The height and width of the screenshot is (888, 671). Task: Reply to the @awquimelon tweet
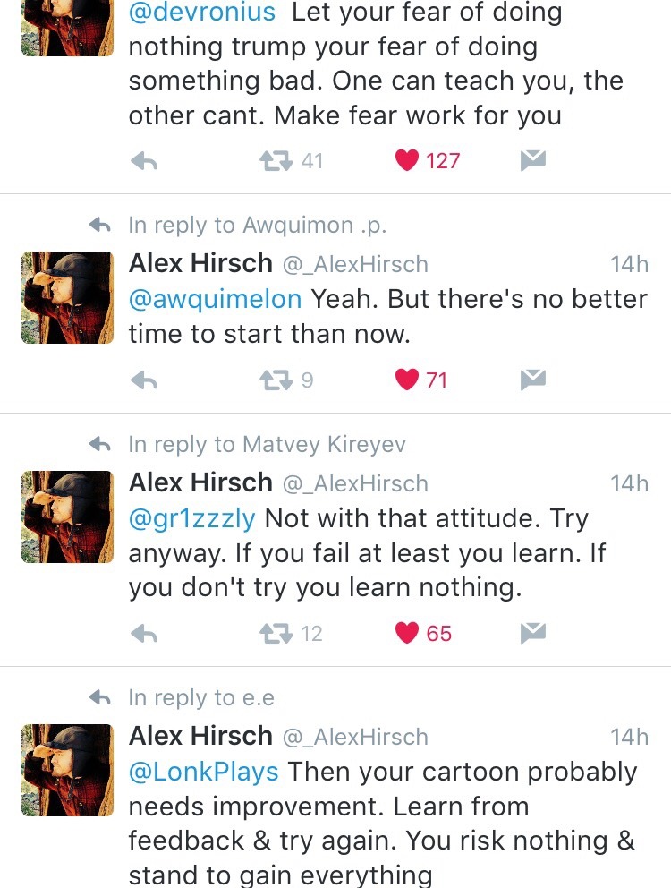tap(144, 380)
